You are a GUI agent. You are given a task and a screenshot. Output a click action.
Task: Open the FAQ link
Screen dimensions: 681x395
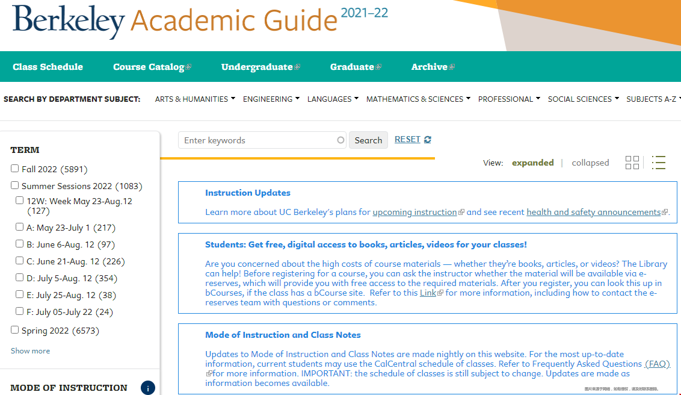pyautogui.click(x=657, y=364)
